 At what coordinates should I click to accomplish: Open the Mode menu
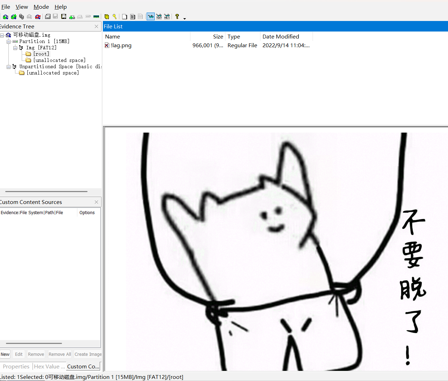[41, 7]
